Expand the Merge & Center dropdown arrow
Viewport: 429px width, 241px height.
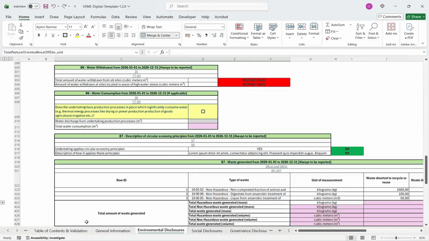176,35
